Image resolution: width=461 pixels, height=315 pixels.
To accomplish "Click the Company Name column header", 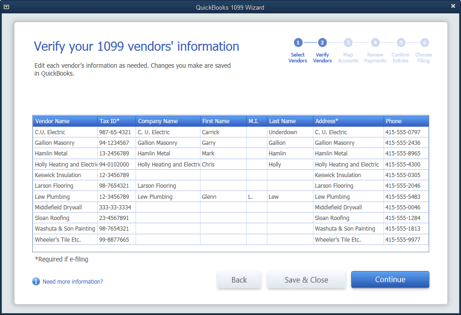I will [x=168, y=121].
